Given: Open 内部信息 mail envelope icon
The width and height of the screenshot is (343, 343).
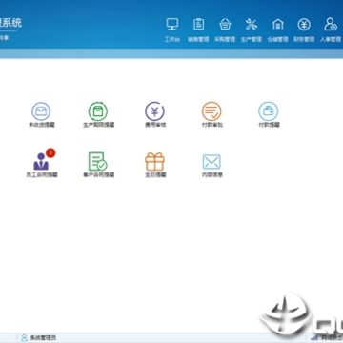Looking at the screenshot, I should pos(212,162).
